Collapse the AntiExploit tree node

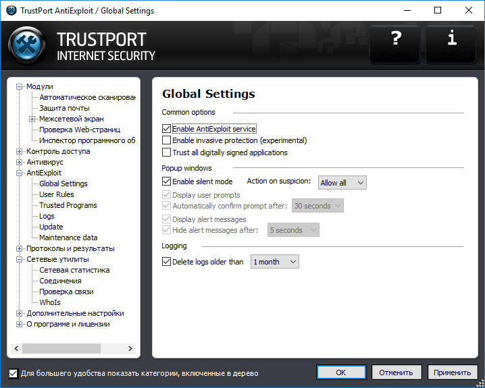click(x=19, y=173)
